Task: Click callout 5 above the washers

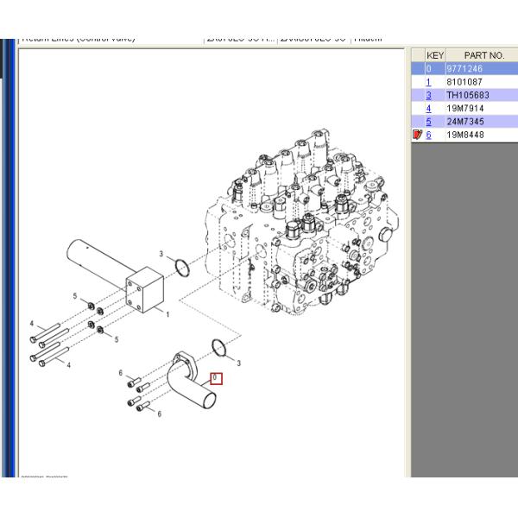Action: tap(75, 297)
